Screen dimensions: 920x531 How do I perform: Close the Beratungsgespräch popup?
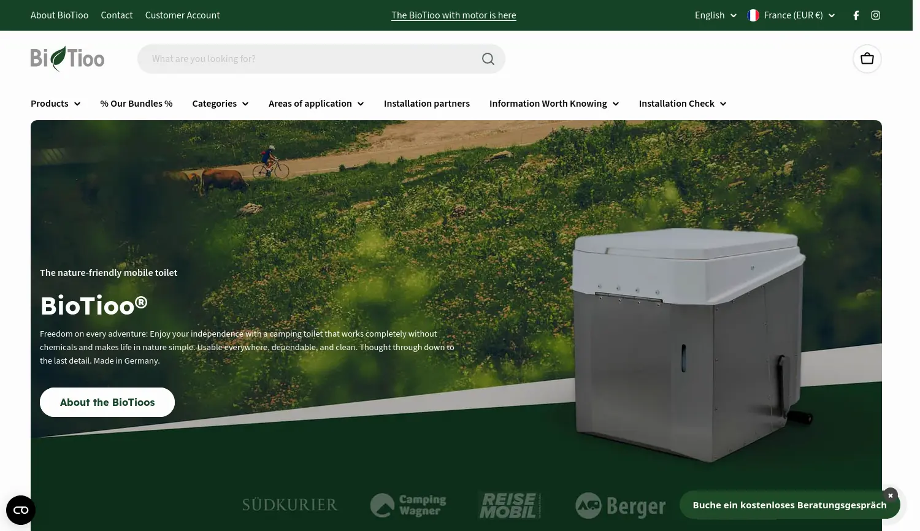tap(891, 495)
